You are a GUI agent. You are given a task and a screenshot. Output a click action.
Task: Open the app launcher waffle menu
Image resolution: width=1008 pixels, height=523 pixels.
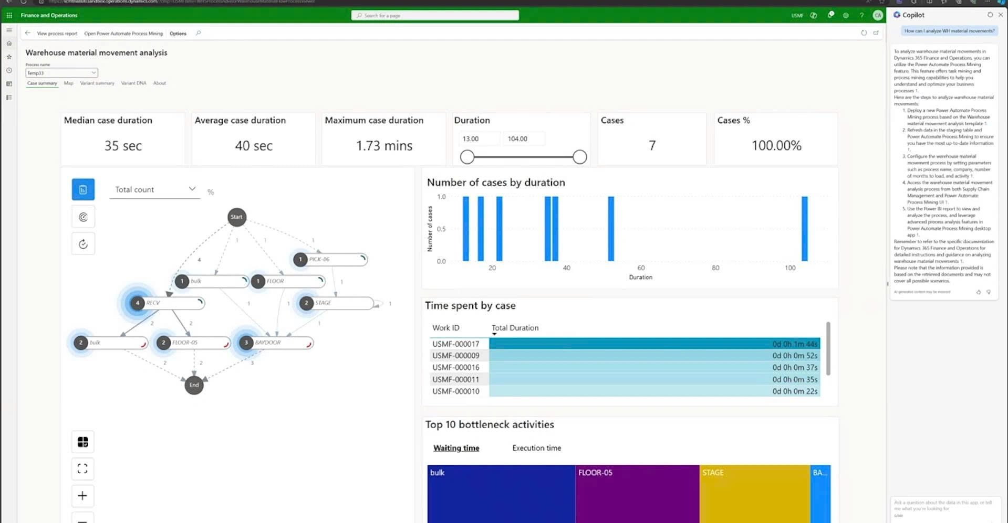pos(9,15)
